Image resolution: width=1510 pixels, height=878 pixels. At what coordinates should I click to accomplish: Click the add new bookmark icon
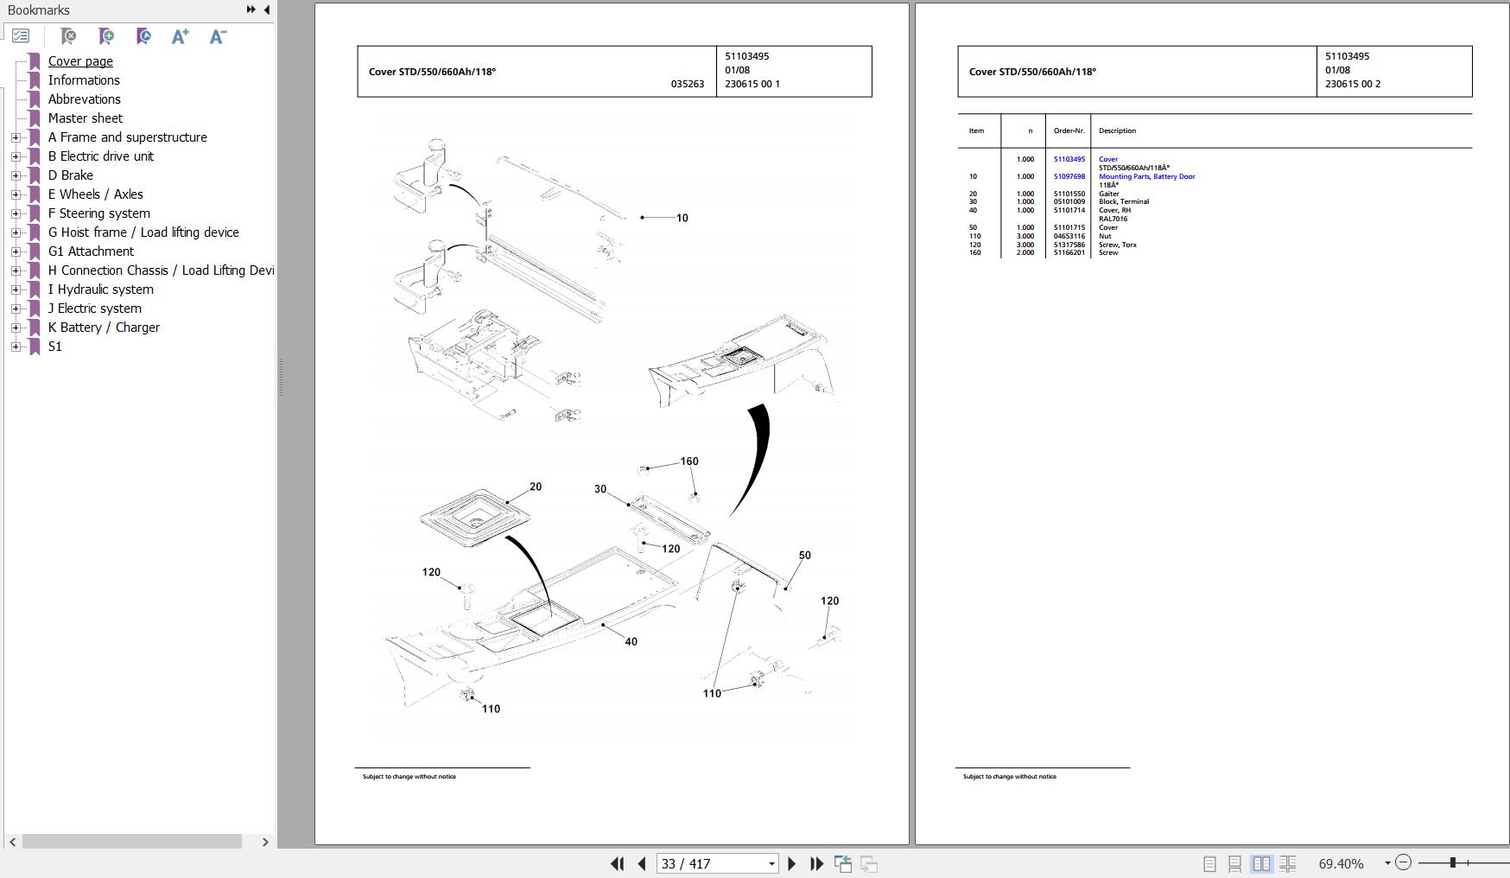pyautogui.click(x=105, y=36)
